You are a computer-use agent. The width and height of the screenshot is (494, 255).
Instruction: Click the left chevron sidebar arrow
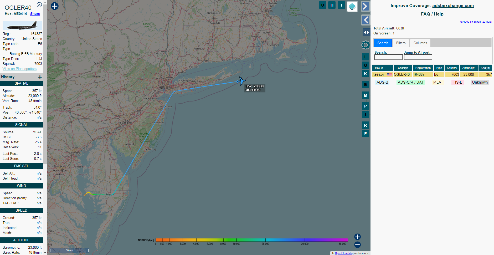coord(366,20)
